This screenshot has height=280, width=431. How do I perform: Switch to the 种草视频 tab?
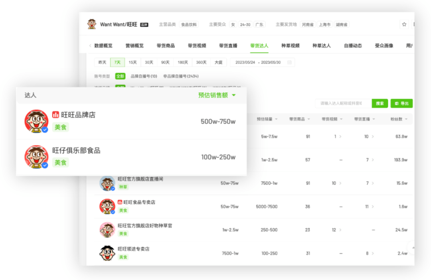(x=291, y=45)
